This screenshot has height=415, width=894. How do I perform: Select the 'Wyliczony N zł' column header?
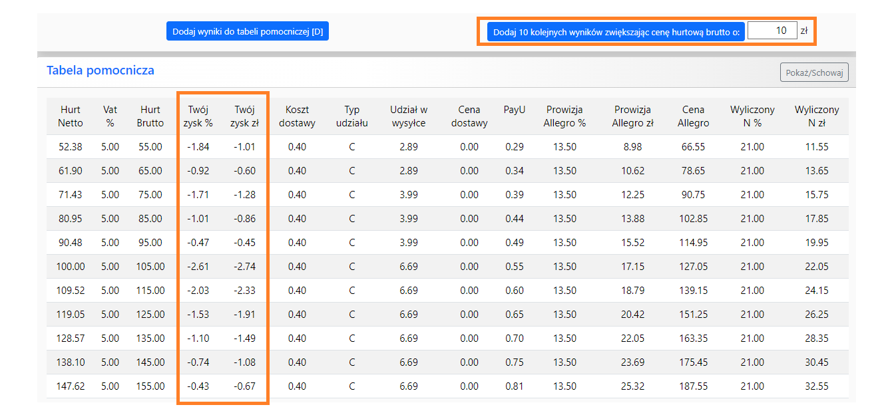[817, 116]
